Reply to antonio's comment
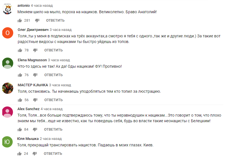Screen dimensions: 225x159 [x=55, y=21]
